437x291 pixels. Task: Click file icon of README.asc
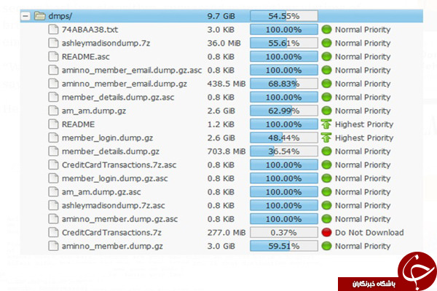53,57
